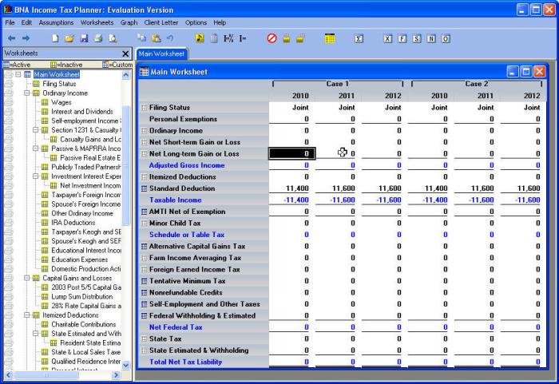The width and height of the screenshot is (559, 384).
Task: Click the tree scrollbar down arrow
Action: (x=126, y=365)
